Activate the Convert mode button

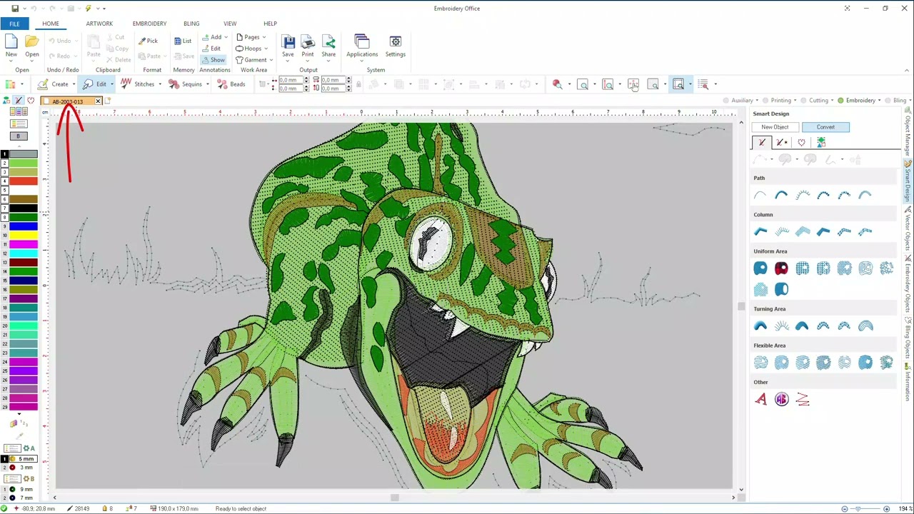click(825, 127)
